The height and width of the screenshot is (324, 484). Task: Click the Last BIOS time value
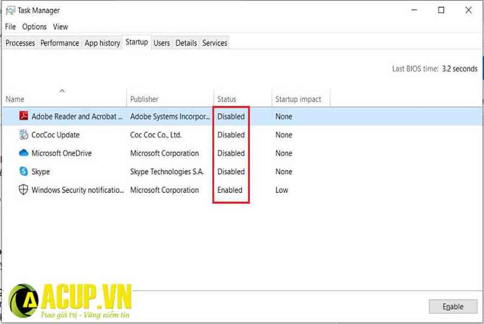pyautogui.click(x=460, y=69)
